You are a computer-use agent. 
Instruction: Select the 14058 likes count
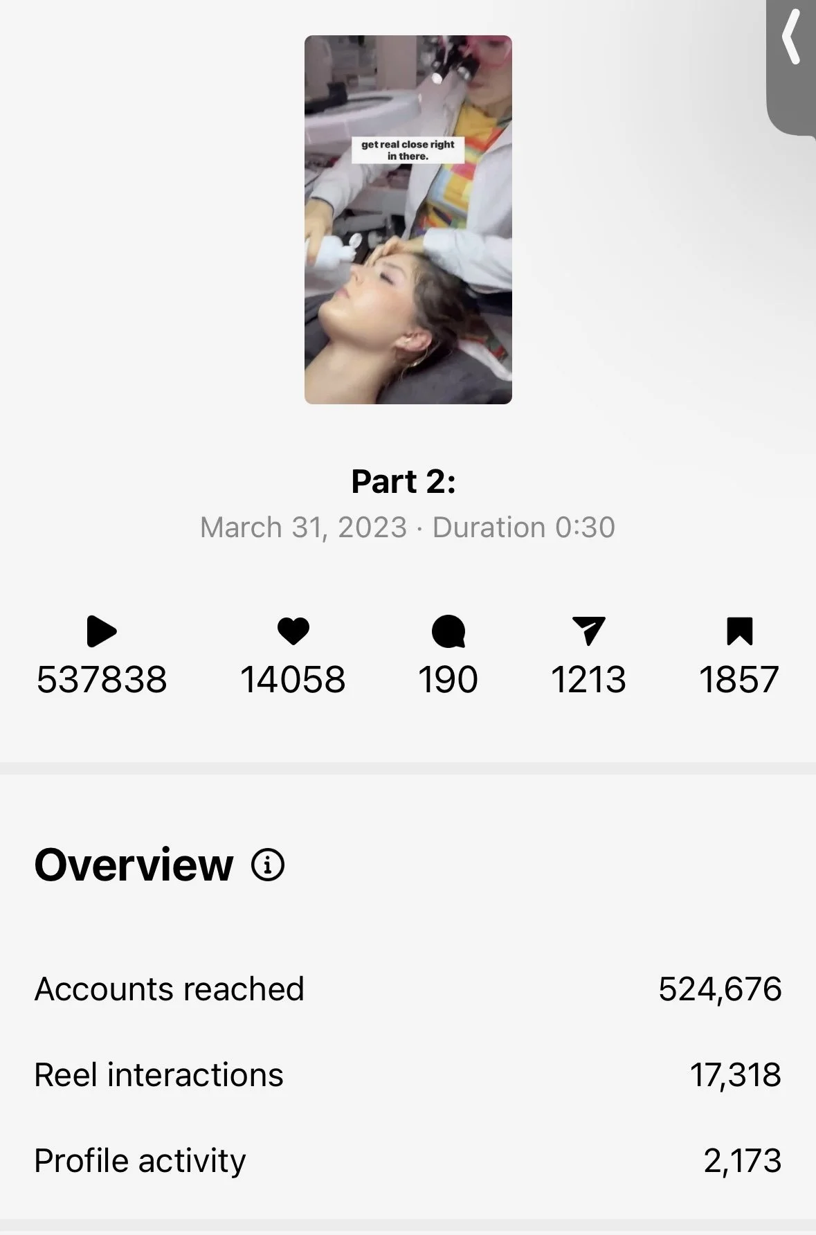(x=293, y=679)
